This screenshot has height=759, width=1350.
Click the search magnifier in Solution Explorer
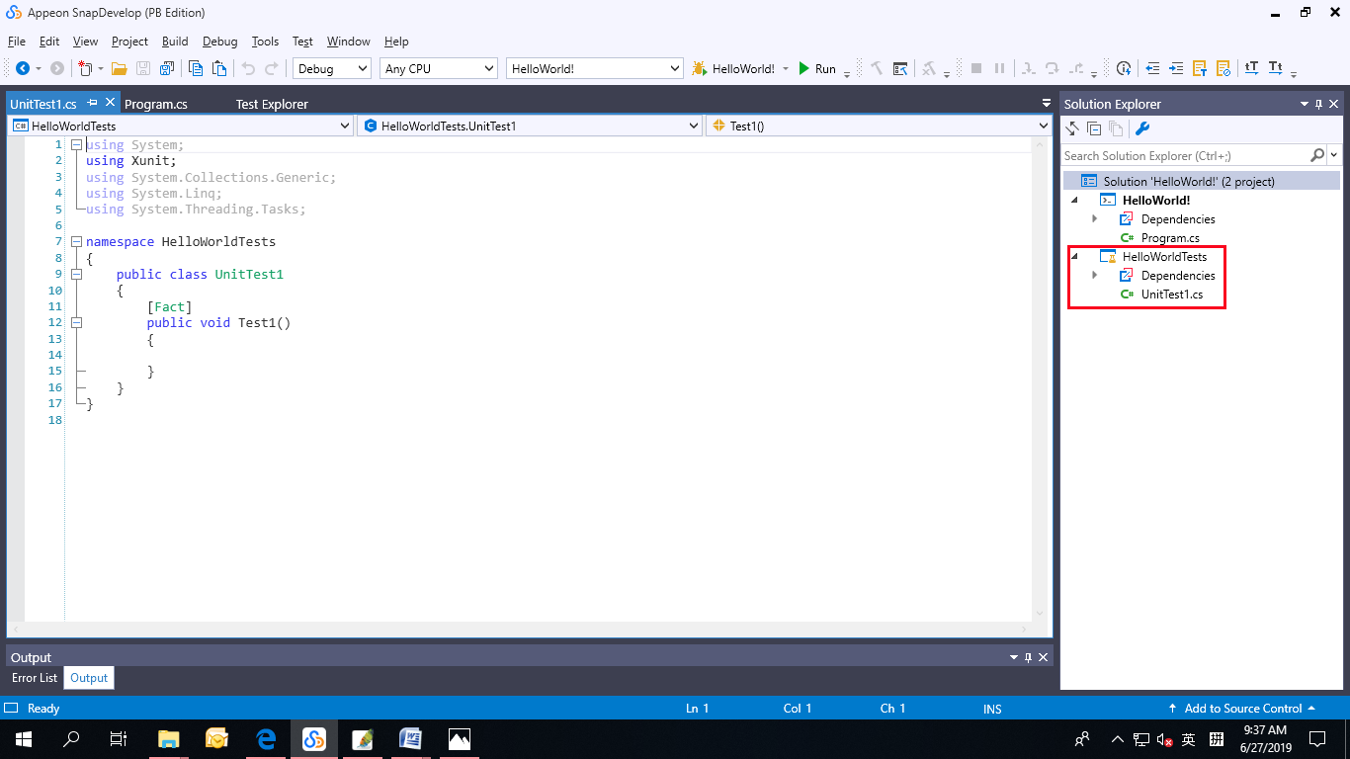[x=1317, y=155]
